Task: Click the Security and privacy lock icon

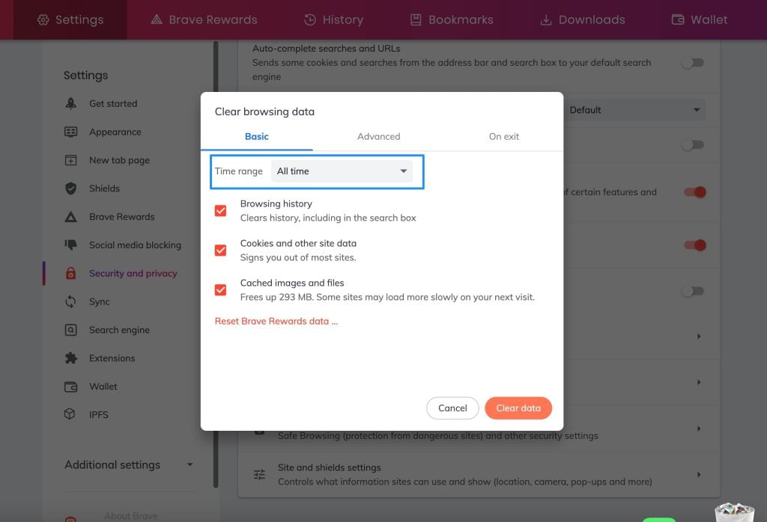Action: pyautogui.click(x=71, y=273)
